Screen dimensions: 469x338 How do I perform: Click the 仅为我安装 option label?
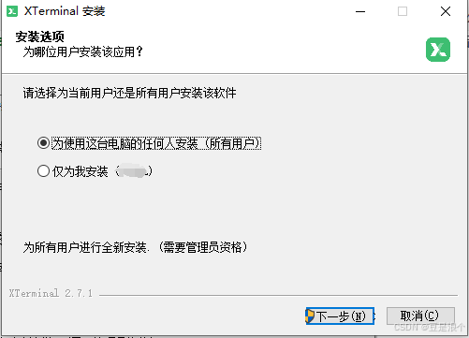point(81,171)
